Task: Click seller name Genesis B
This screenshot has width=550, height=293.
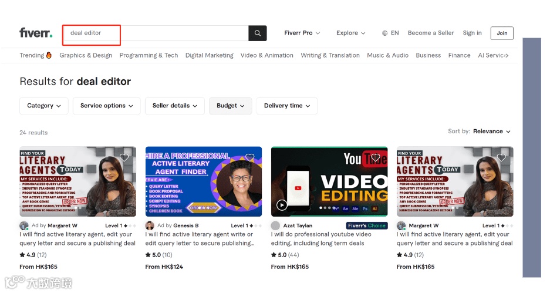Action: pyautogui.click(x=185, y=225)
